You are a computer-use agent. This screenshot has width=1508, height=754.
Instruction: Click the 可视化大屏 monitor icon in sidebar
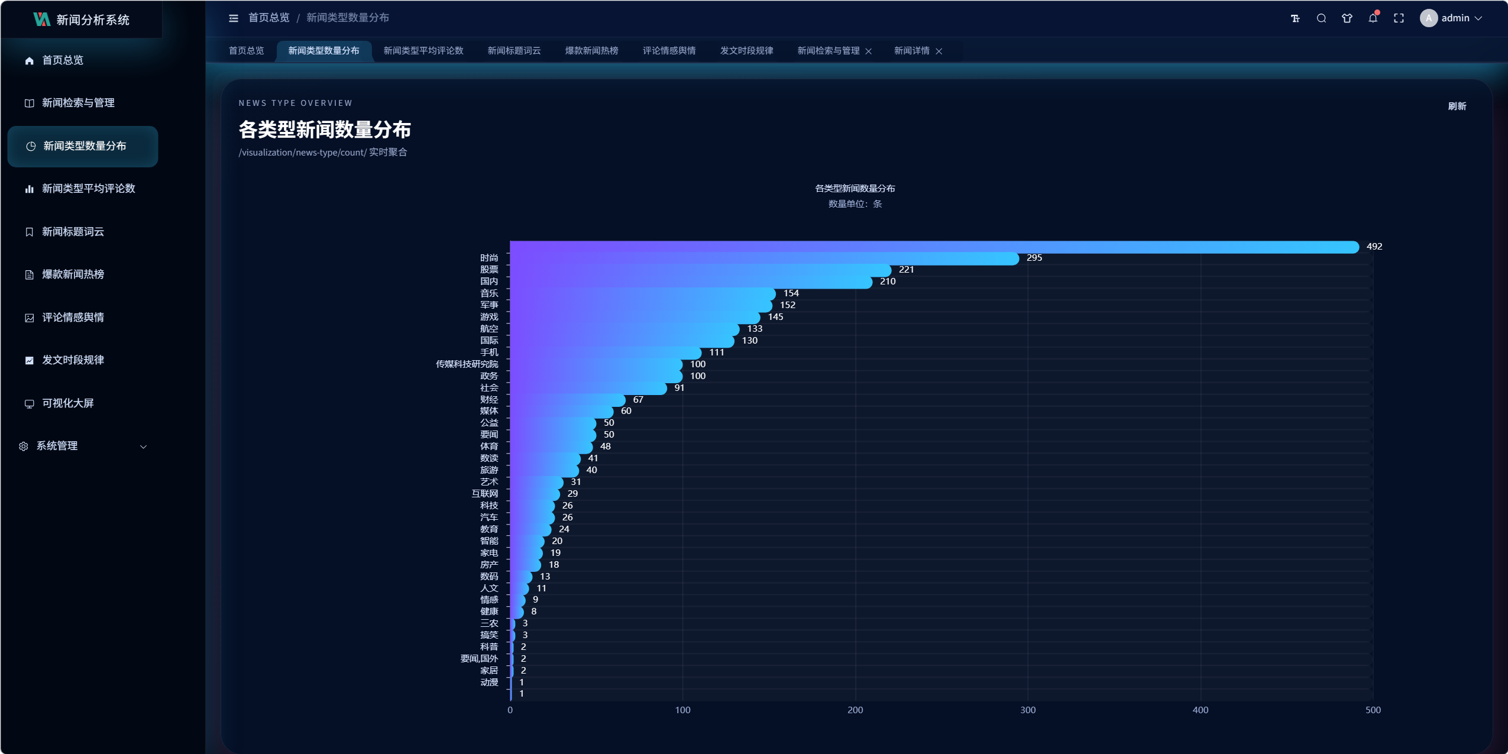(x=29, y=403)
